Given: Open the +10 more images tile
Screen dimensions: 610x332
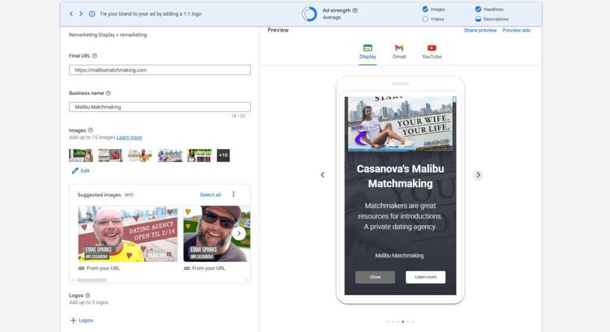Looking at the screenshot, I should tap(223, 156).
